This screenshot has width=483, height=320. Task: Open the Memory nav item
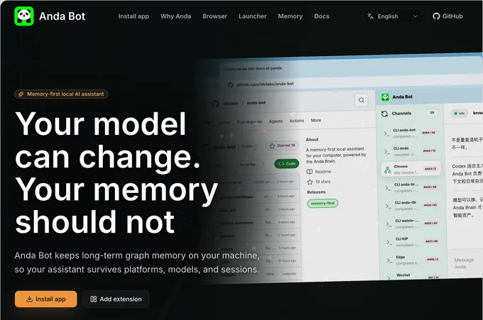click(x=291, y=16)
